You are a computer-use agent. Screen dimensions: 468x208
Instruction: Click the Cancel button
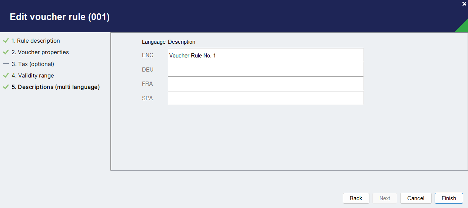point(416,198)
